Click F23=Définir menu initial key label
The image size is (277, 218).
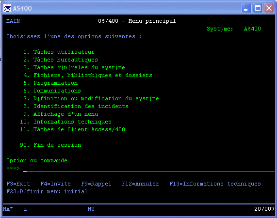click(47, 191)
